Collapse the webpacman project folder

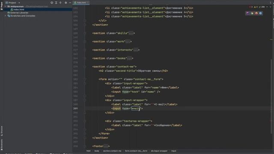tap(5, 6)
